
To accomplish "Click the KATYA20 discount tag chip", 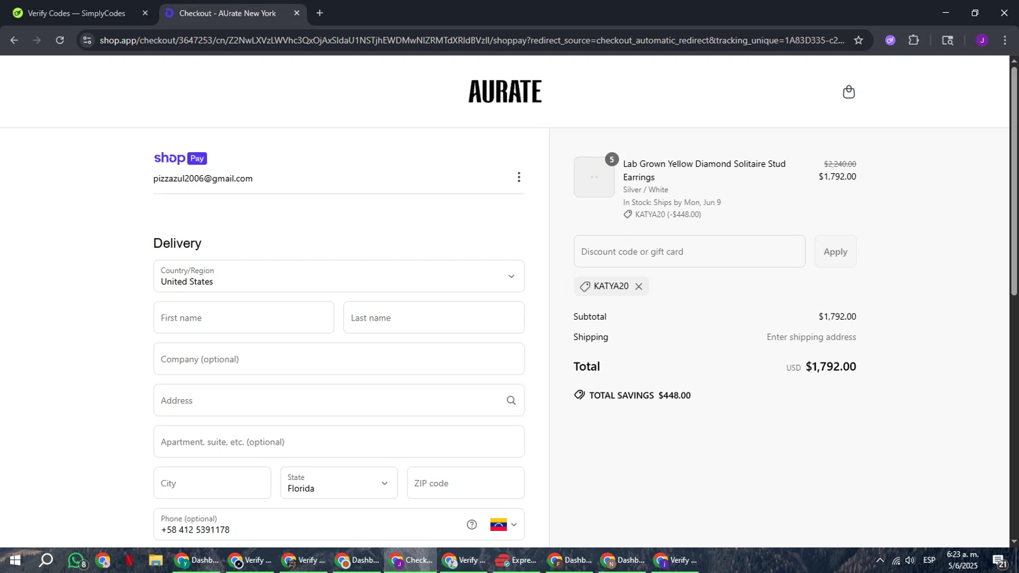I will [611, 286].
